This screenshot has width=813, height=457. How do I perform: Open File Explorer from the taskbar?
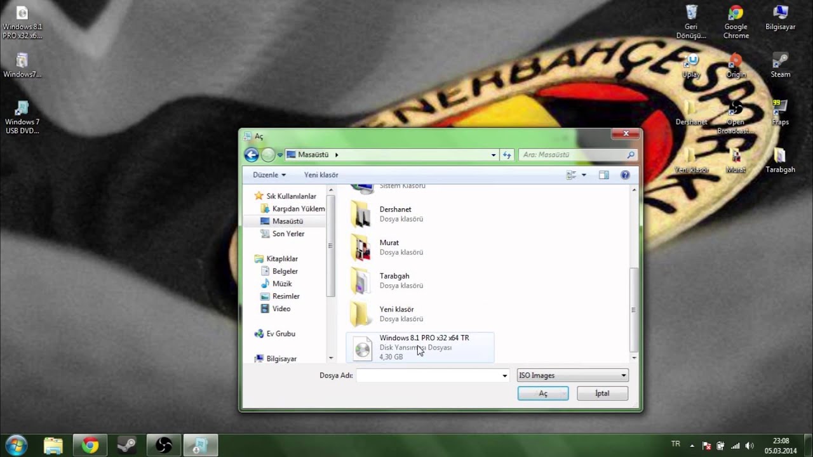(x=53, y=446)
